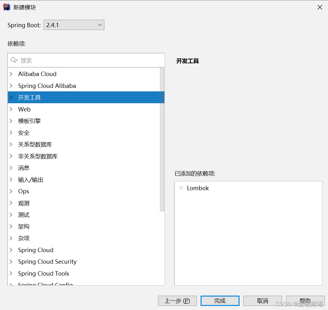Expand the 开发工具 category chevron
This screenshot has width=328, height=310.
coord(11,97)
